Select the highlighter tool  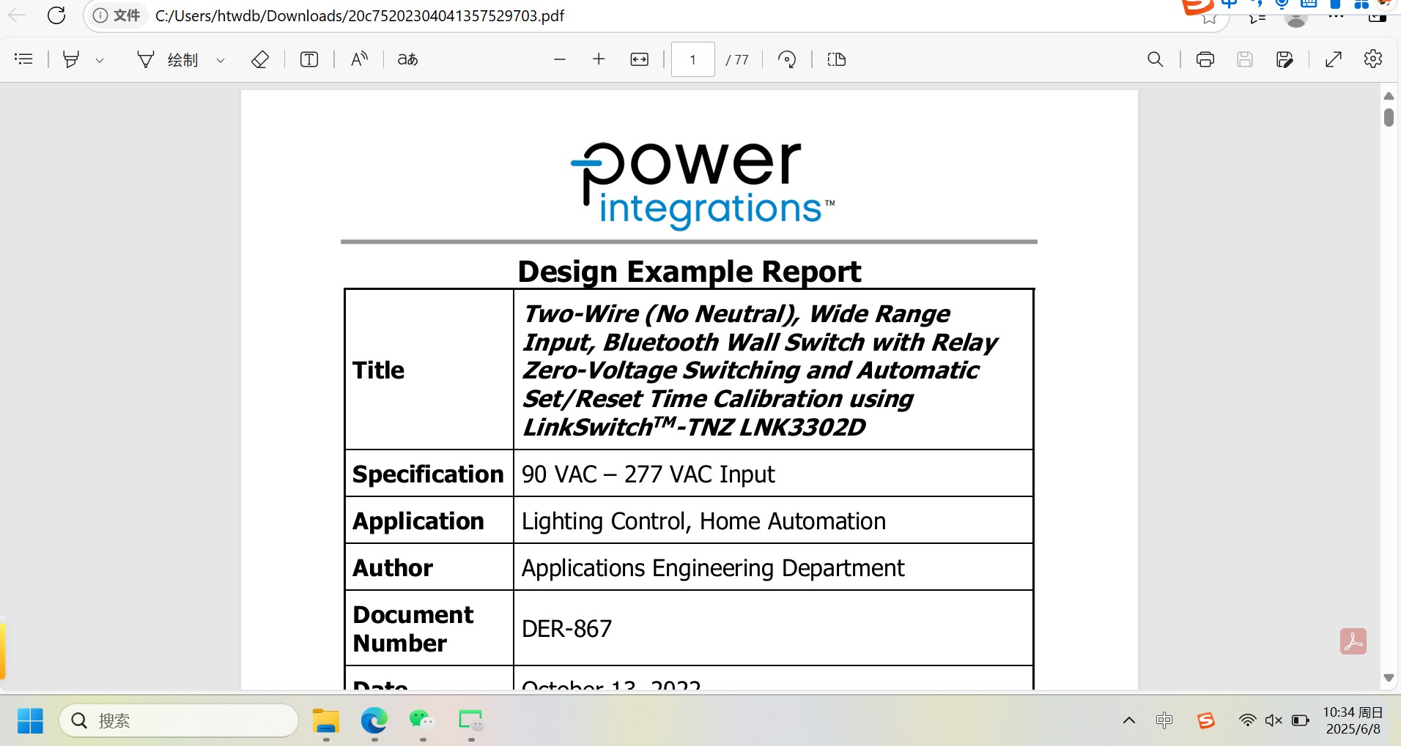[71, 59]
